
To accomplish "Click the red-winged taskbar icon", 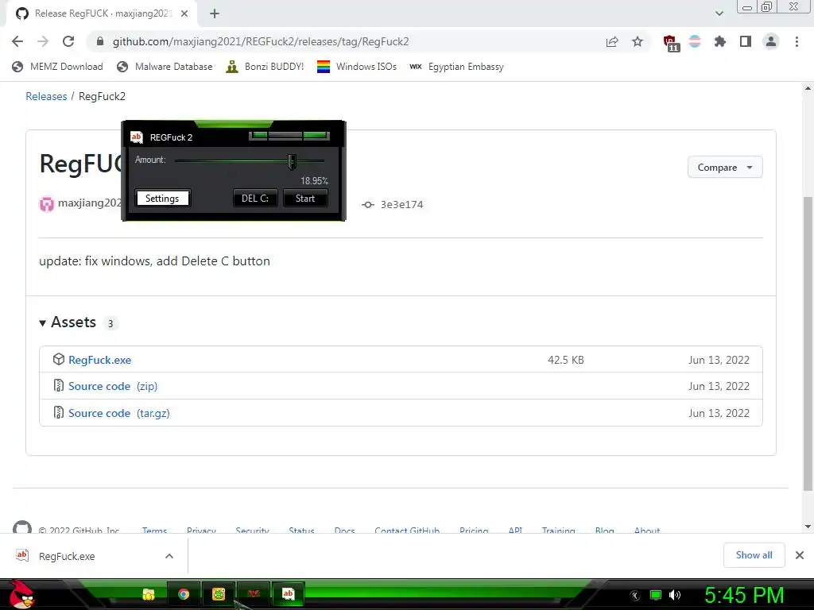I will (x=254, y=594).
